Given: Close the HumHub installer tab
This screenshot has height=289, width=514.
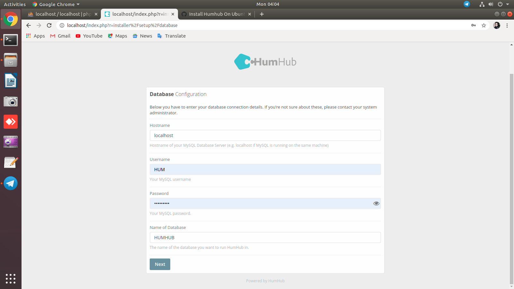Looking at the screenshot, I should tap(173, 14).
